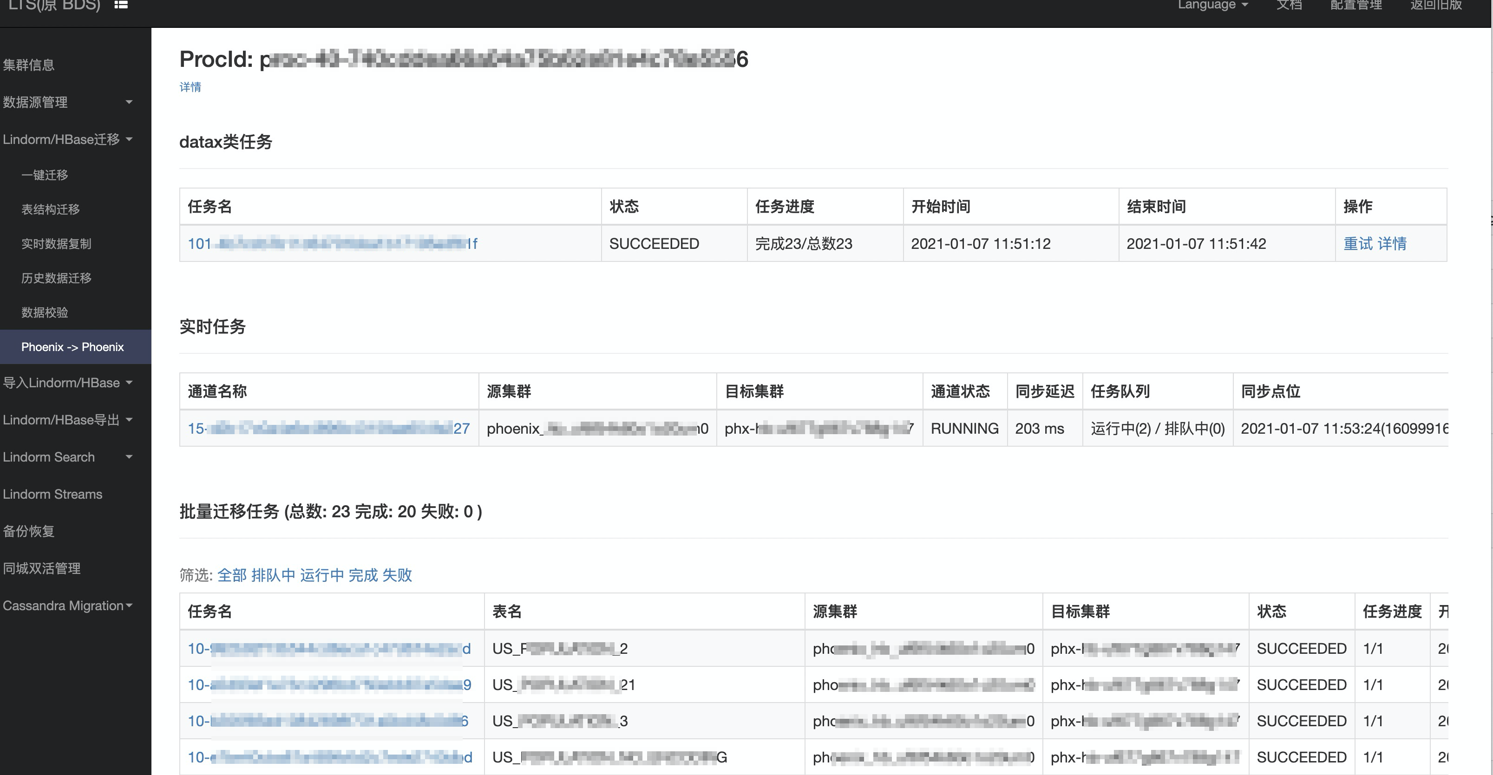Expand Lindorm/HBase导出 sidebar menu

(68, 420)
